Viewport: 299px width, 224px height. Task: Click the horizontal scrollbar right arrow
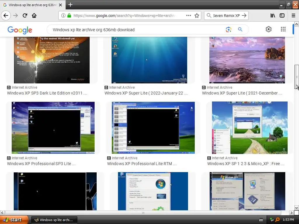tap(291, 213)
